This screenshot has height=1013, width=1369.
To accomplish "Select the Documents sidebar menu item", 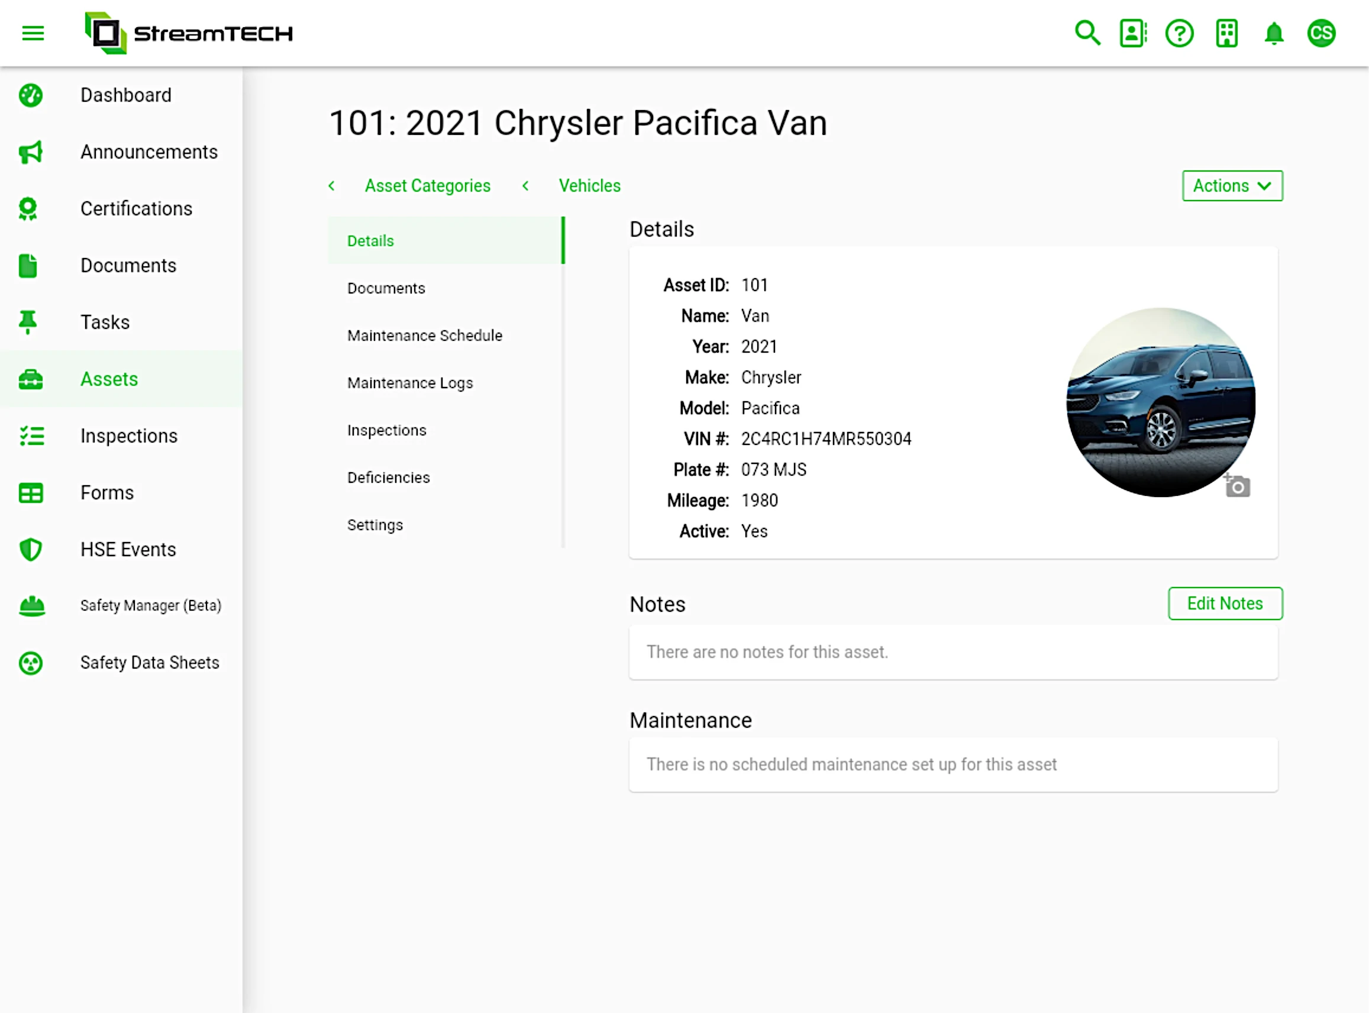I will point(128,265).
